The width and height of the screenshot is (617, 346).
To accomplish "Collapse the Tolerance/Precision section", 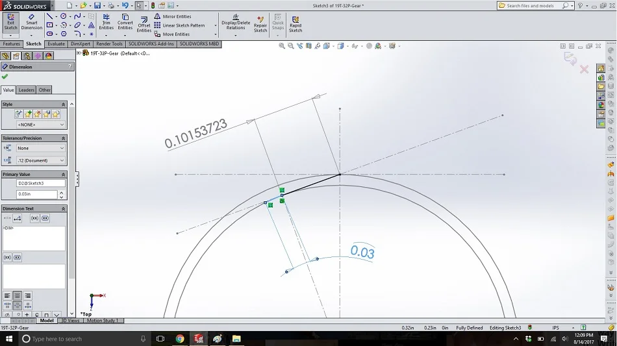I will pyautogui.click(x=63, y=138).
